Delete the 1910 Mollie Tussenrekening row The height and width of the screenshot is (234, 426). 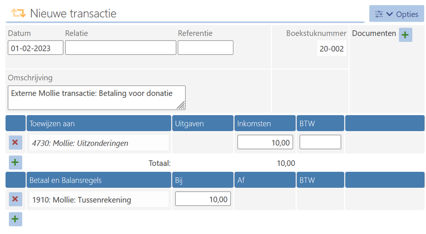15,199
